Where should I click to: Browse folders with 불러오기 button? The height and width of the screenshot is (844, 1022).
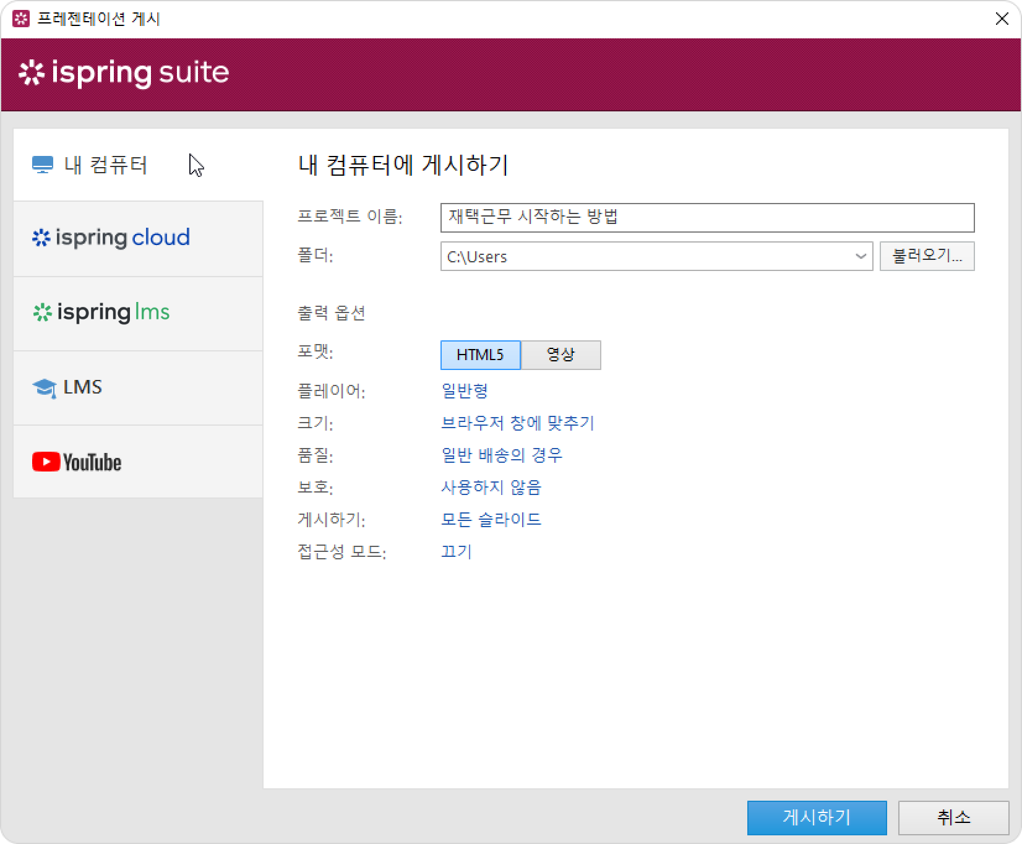927,256
